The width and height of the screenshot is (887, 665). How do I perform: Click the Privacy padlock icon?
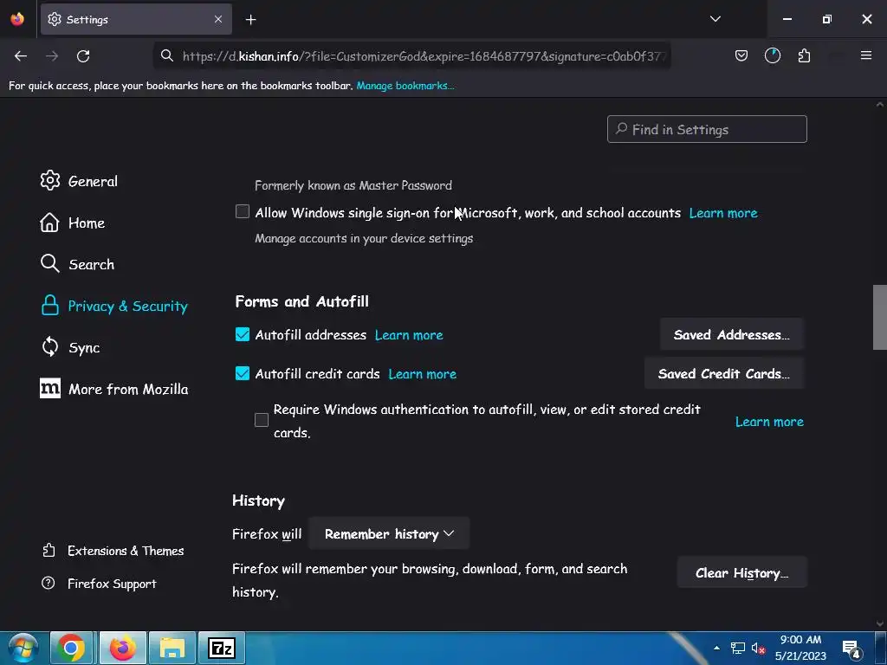(49, 306)
